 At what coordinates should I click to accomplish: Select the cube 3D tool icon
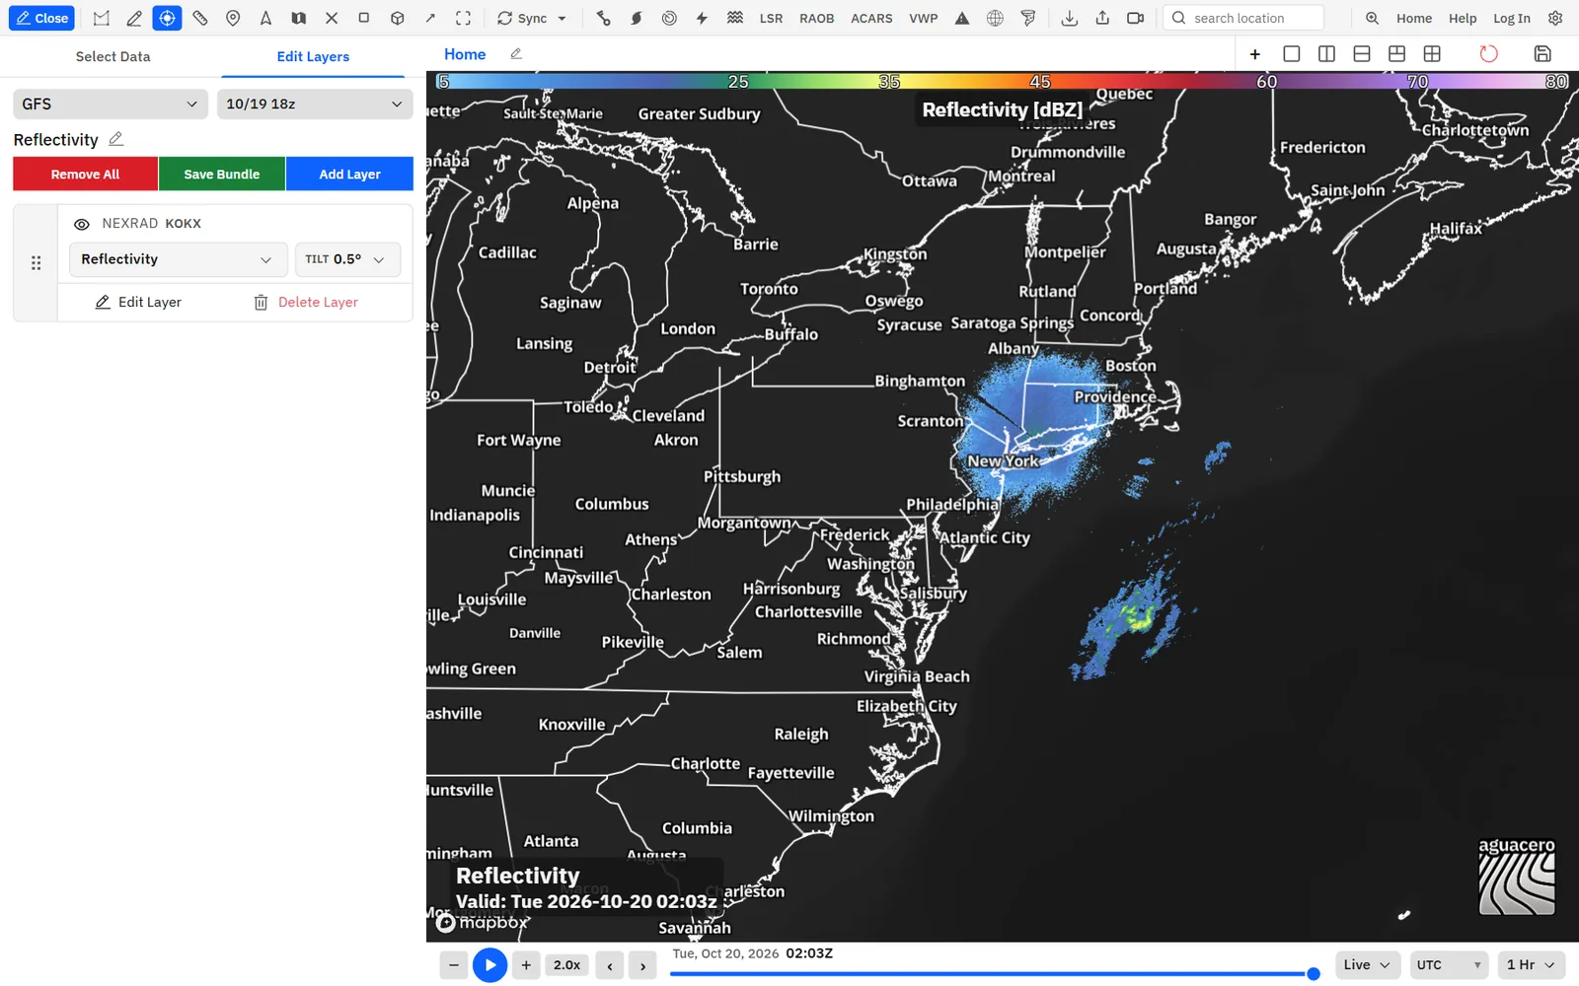397,18
